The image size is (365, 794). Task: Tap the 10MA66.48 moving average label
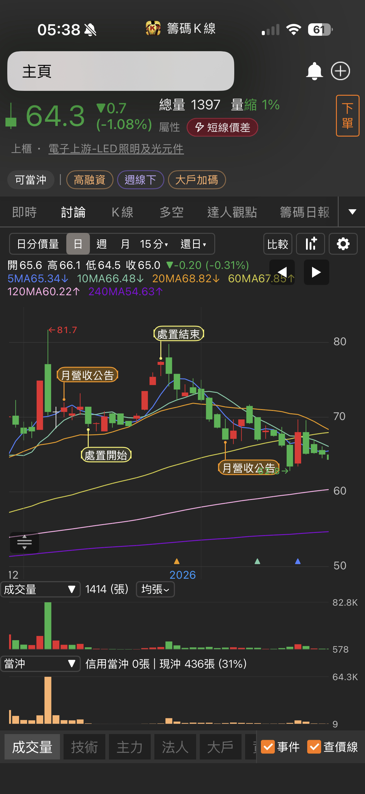click(x=110, y=278)
